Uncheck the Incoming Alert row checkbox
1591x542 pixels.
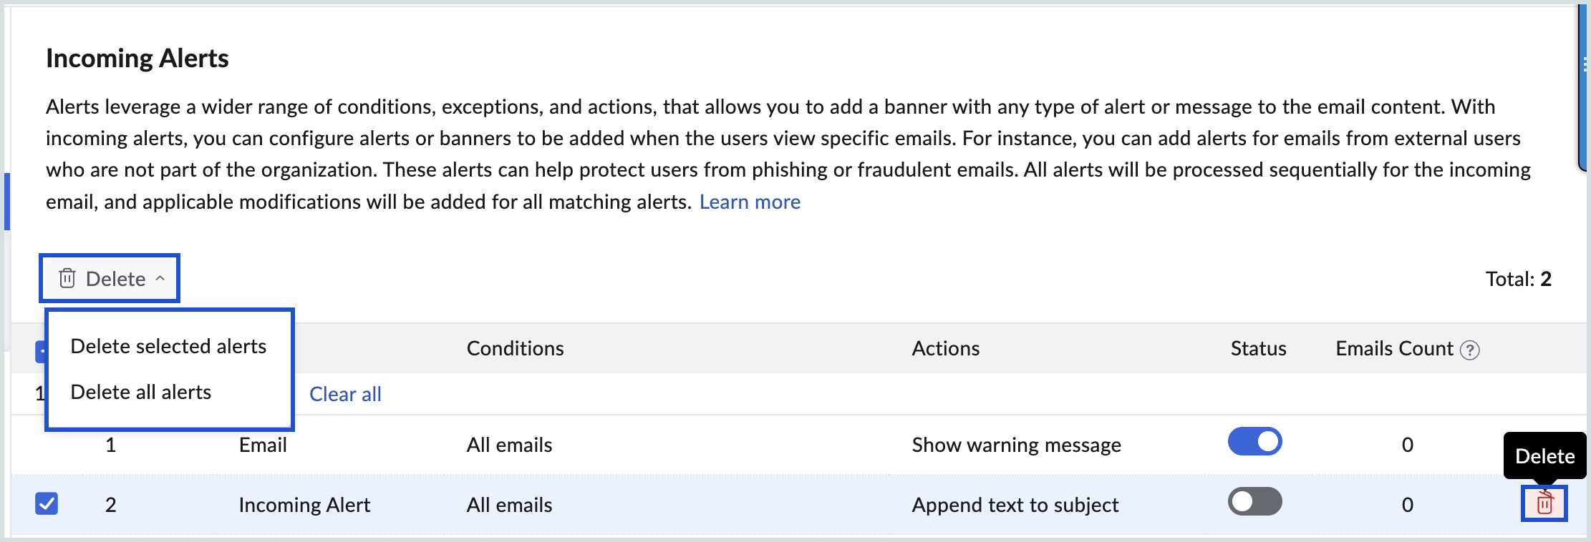click(47, 503)
